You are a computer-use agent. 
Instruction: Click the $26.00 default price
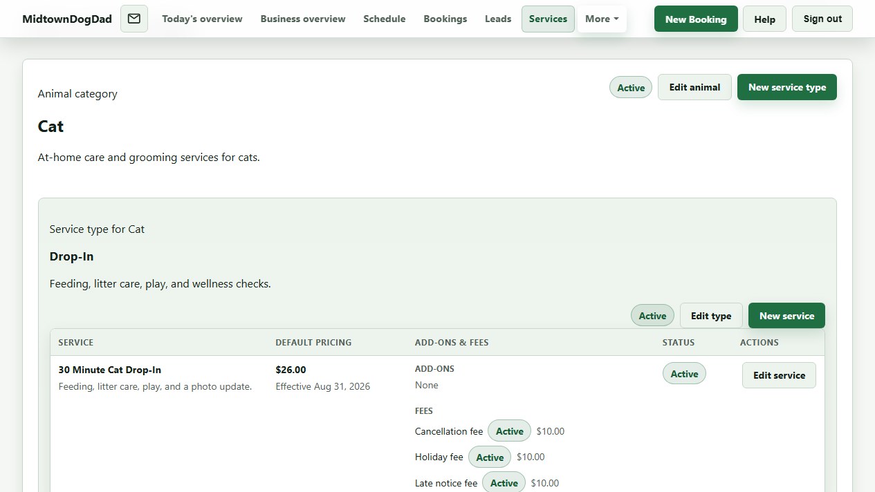pyautogui.click(x=291, y=370)
